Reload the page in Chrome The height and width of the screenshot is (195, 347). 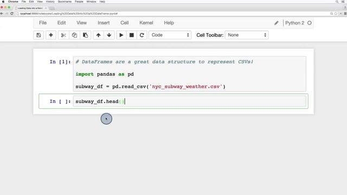tap(12, 14)
